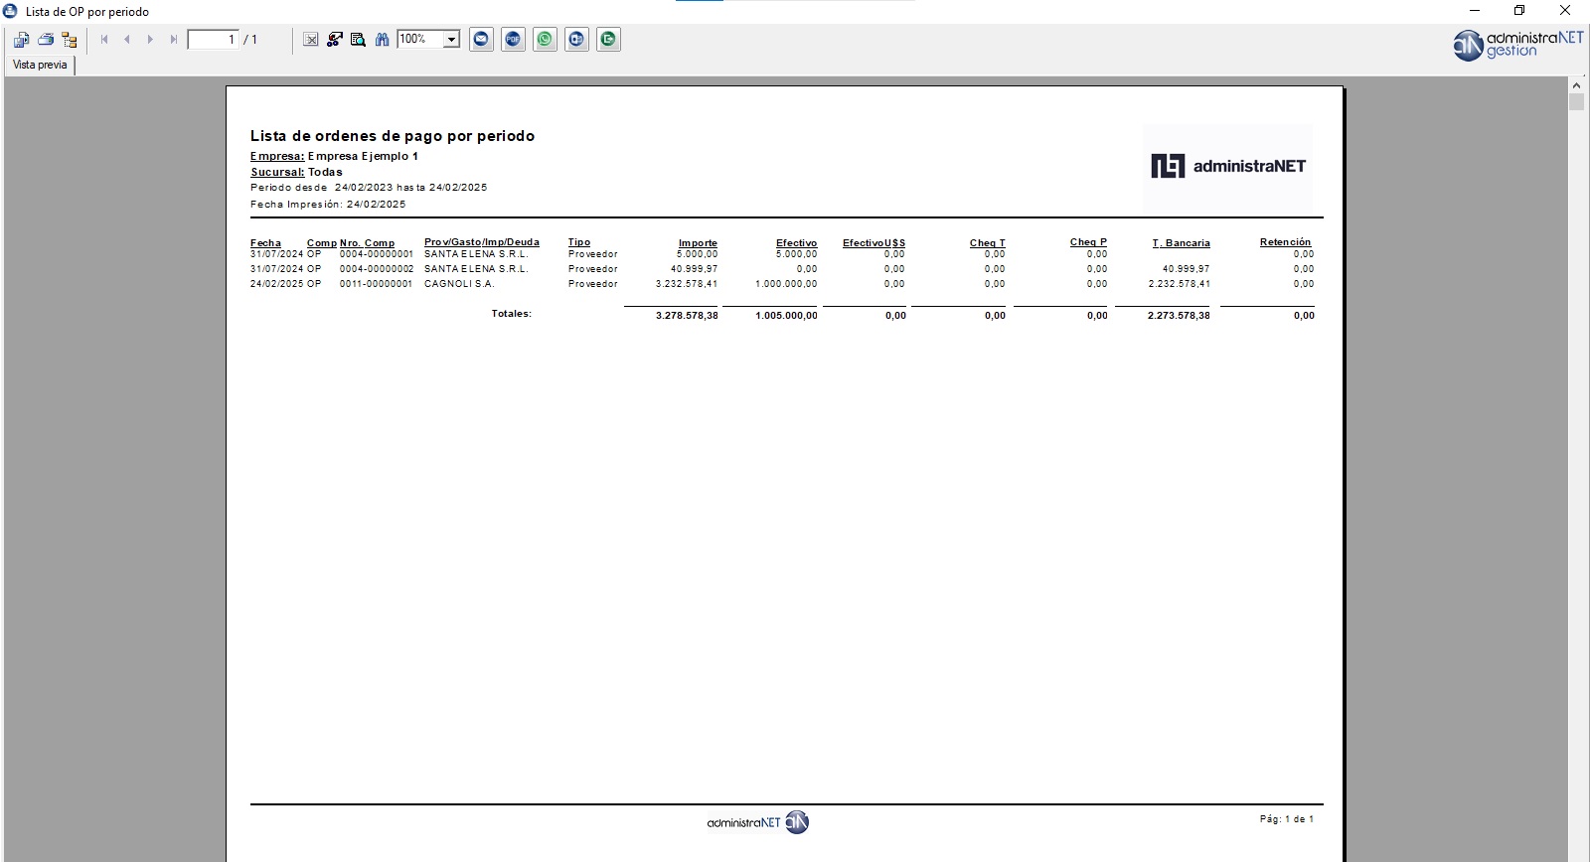This screenshot has width=1590, height=862.
Task: Share report via WhatsApp button
Action: point(546,40)
